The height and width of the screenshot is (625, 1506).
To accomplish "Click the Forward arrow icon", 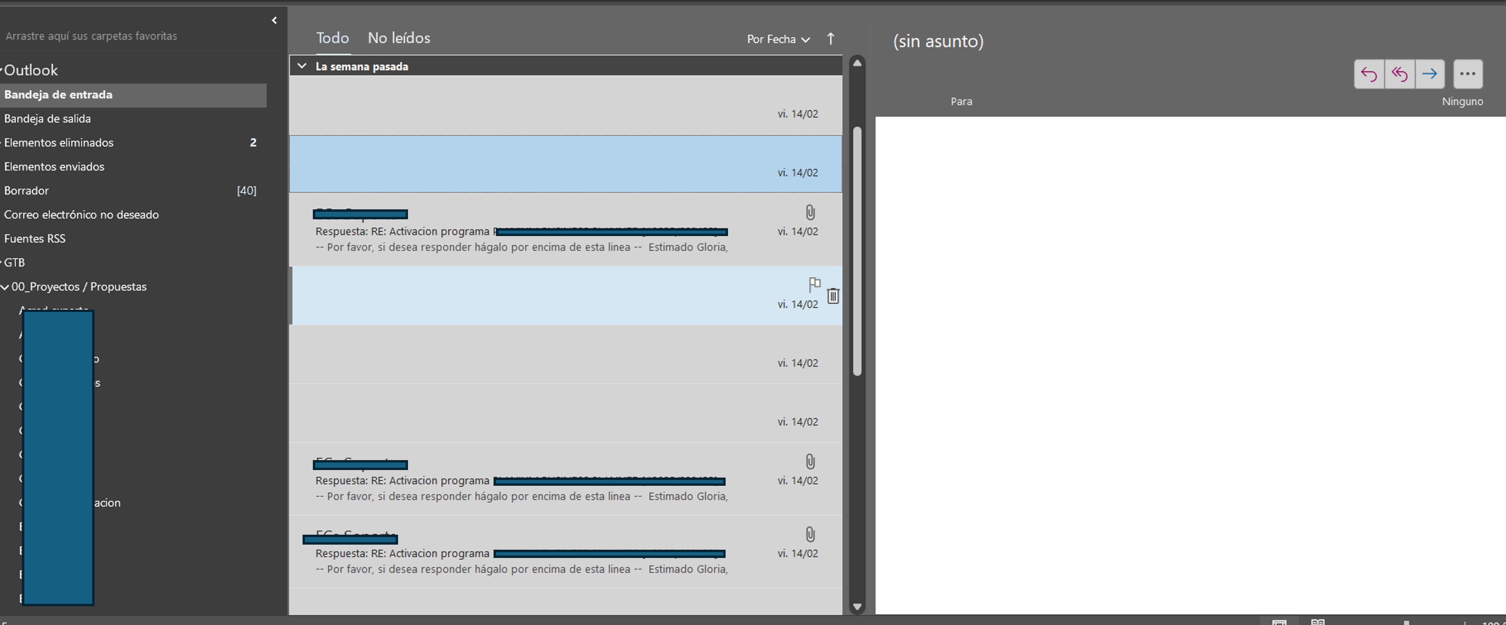I will pos(1430,74).
